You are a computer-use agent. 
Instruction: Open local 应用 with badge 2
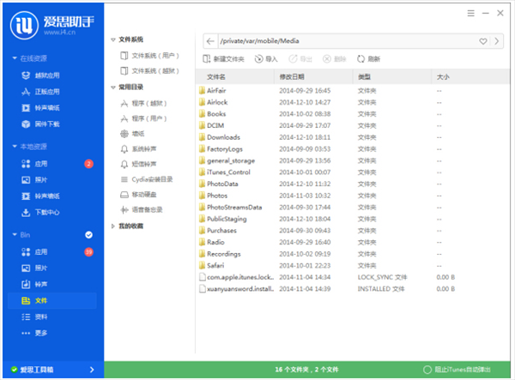34,164
